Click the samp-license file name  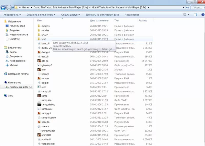pos(48,118)
